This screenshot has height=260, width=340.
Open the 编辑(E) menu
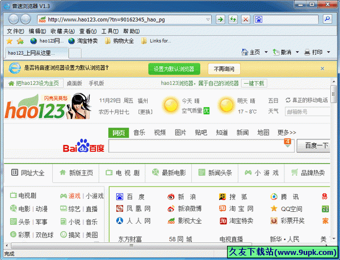tap(37, 31)
